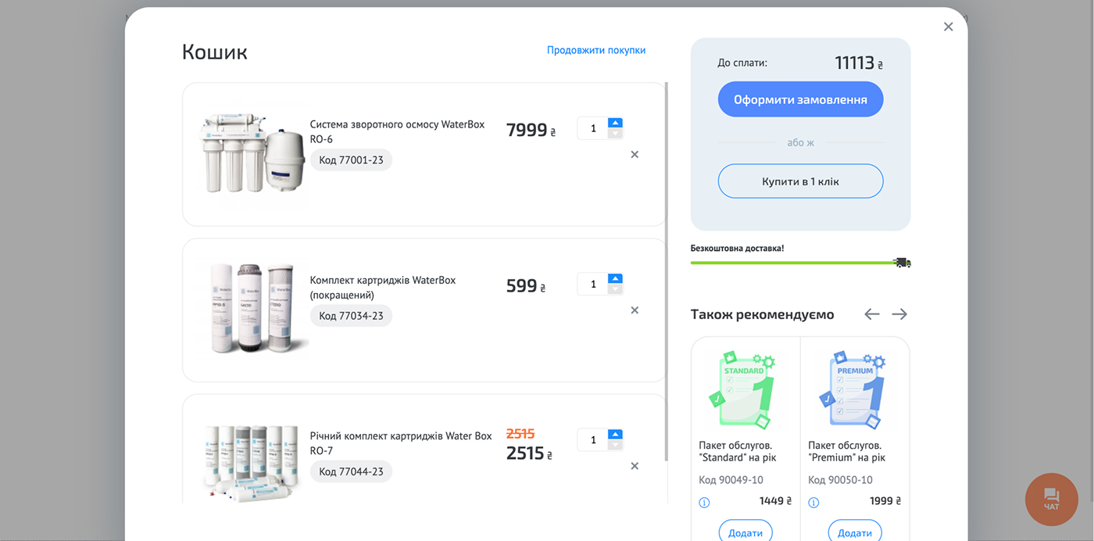Open the chat widget
Viewport: 1094px width, 541px height.
coord(1051,499)
